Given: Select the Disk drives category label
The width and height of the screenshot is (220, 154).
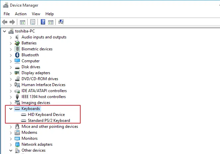Looking at the screenshot, I should pyautogui.click(x=31, y=67).
